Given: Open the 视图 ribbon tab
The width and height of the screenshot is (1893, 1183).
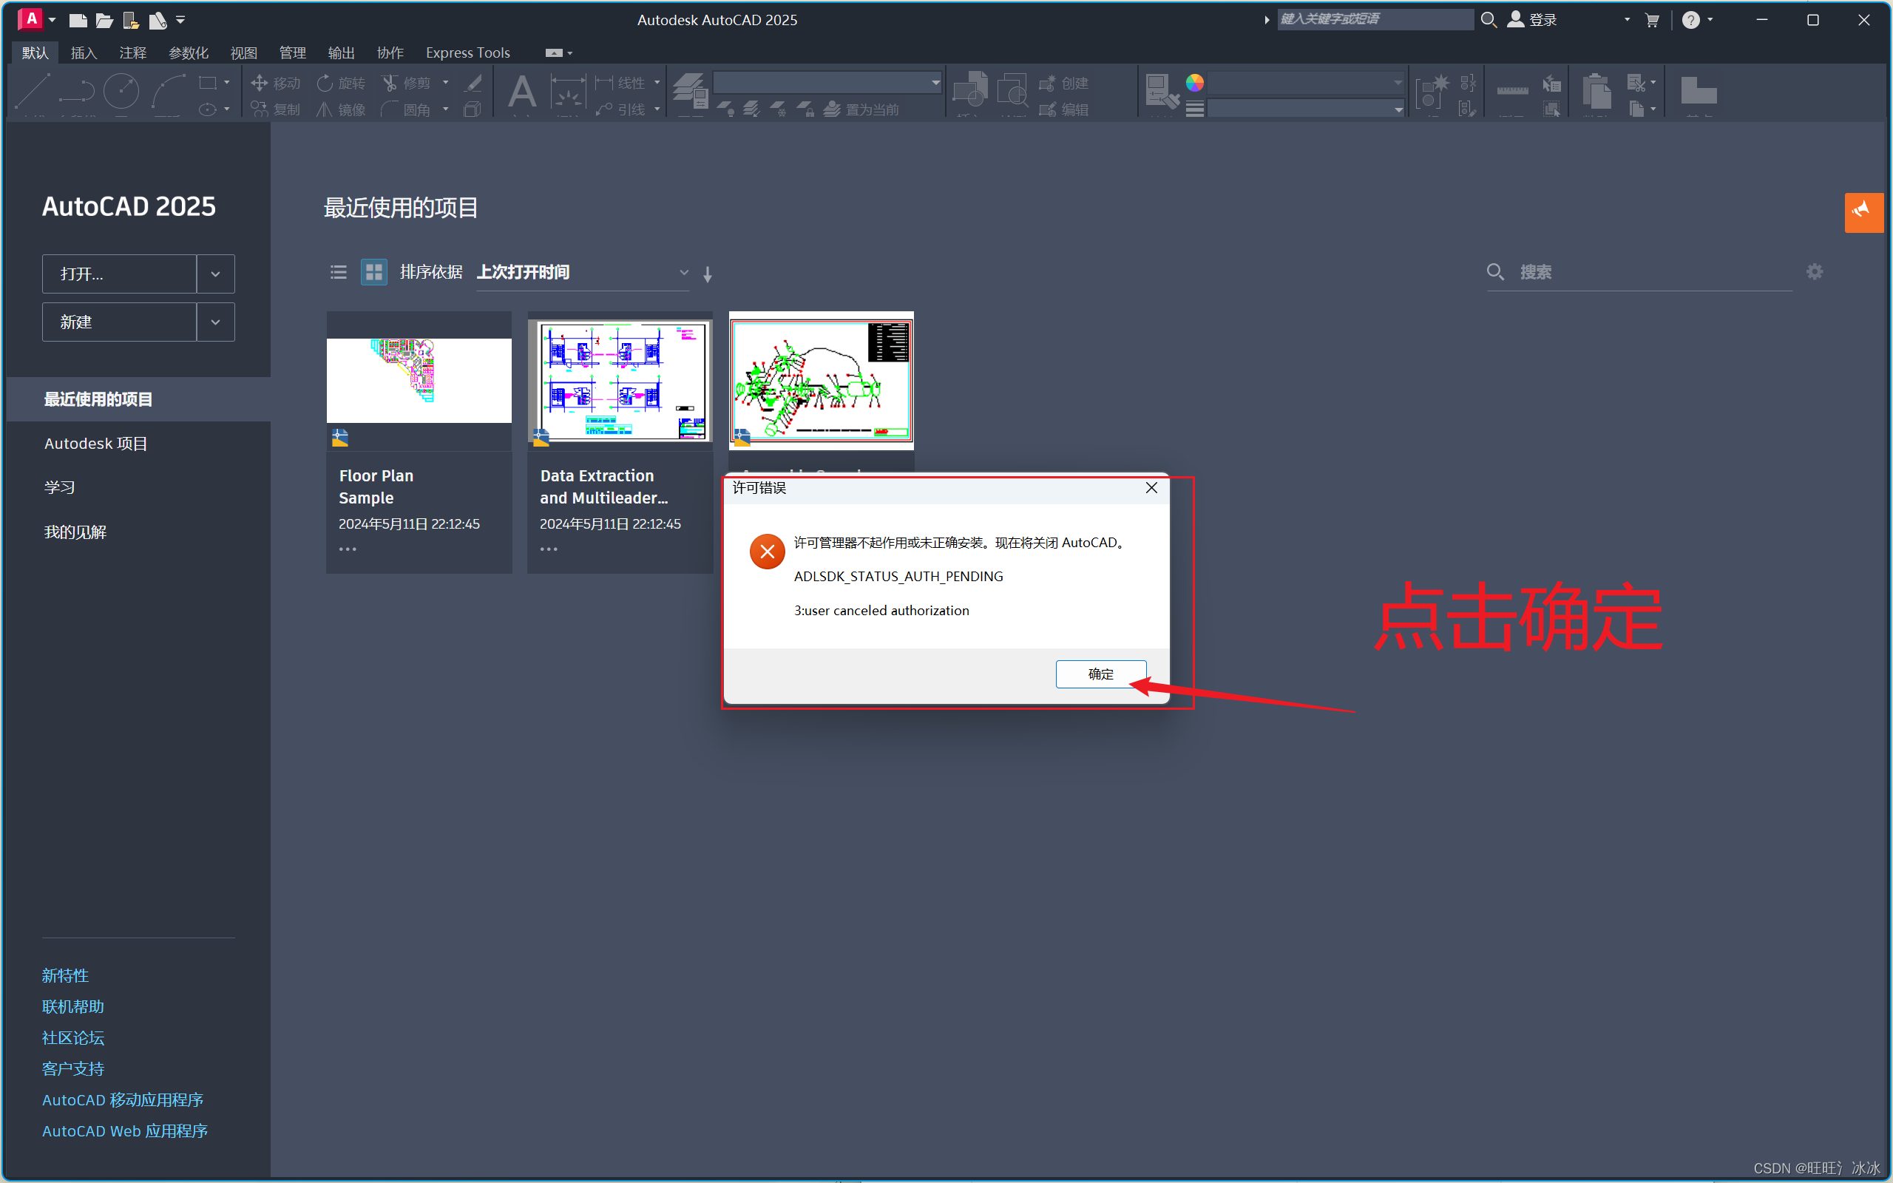Looking at the screenshot, I should pos(244,52).
